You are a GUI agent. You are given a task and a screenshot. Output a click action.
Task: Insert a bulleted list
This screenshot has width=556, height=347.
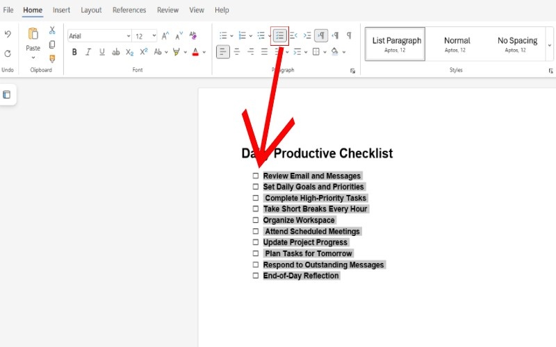[223, 35]
